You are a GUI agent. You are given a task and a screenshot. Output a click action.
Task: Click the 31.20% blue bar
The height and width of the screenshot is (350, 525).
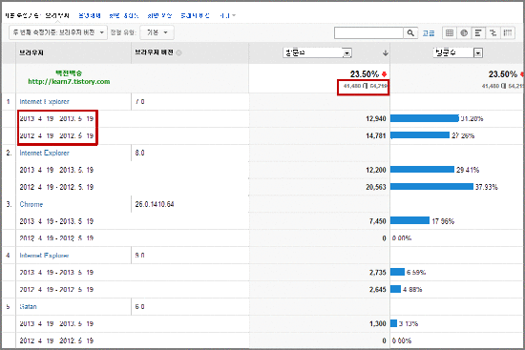(x=425, y=118)
